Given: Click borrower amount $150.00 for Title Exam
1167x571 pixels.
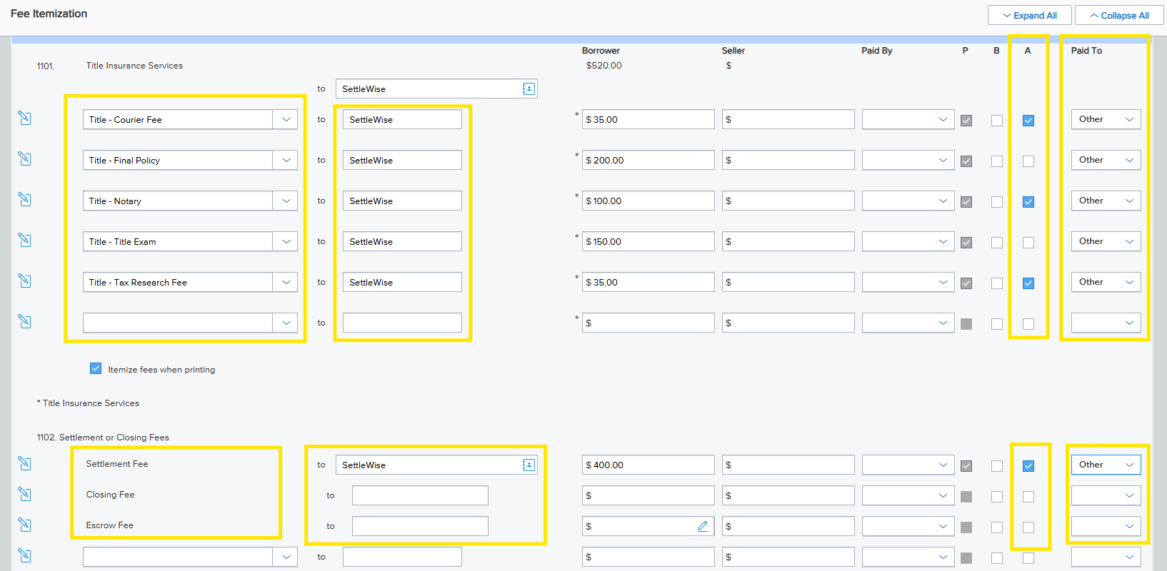Looking at the screenshot, I should (x=648, y=241).
